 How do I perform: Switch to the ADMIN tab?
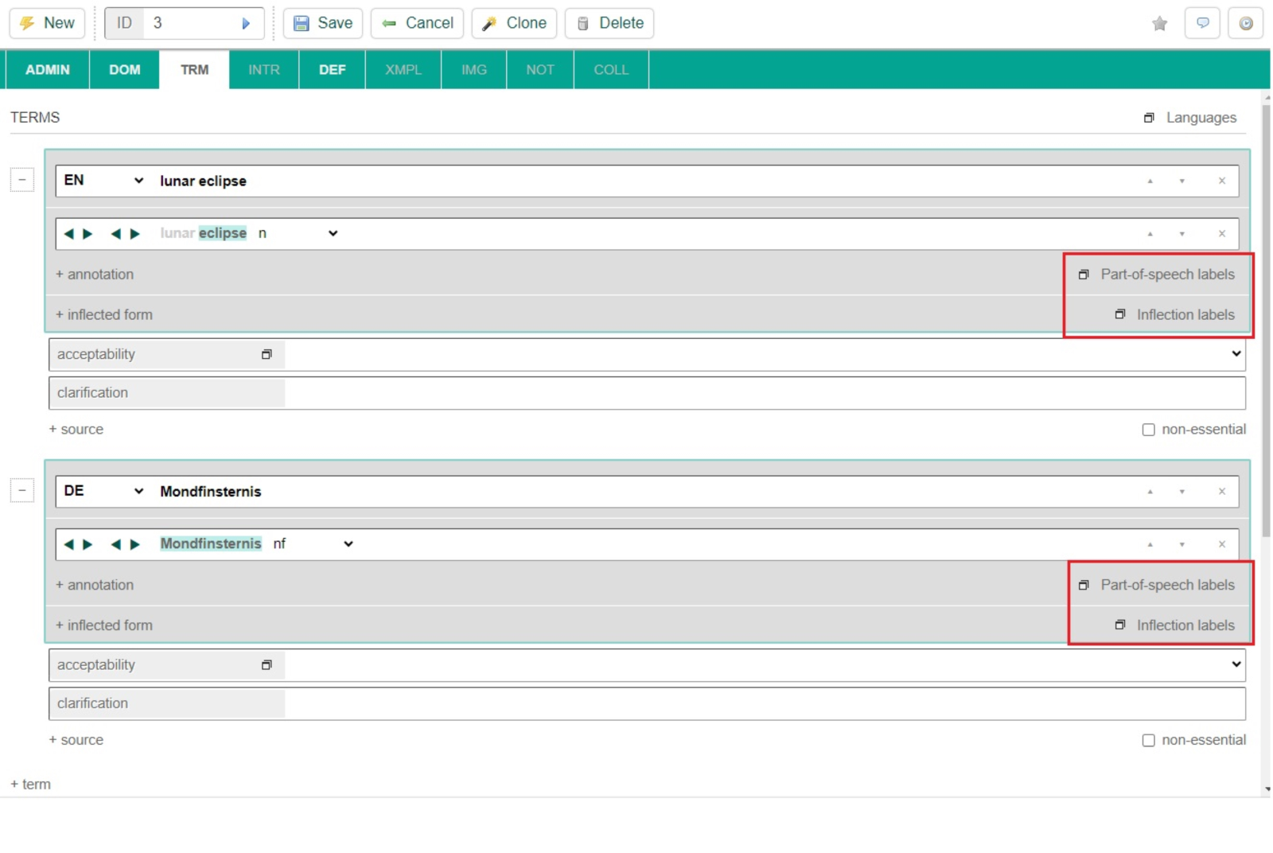pyautogui.click(x=47, y=69)
